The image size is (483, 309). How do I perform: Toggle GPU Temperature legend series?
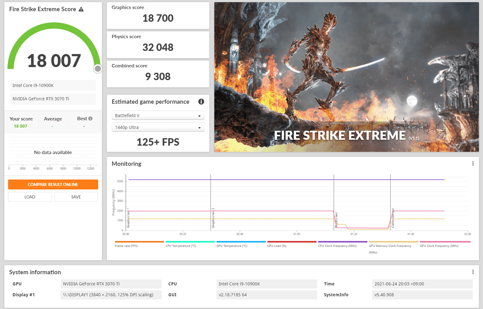tap(241, 244)
